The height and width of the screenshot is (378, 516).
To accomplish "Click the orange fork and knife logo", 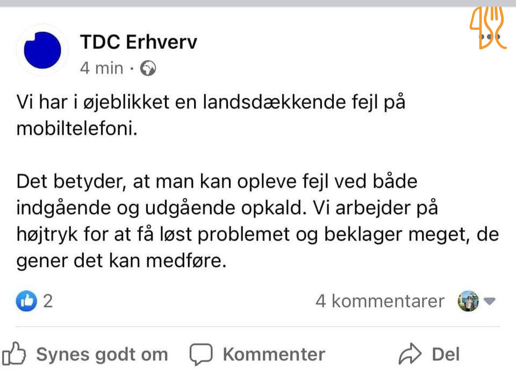I will click(488, 28).
